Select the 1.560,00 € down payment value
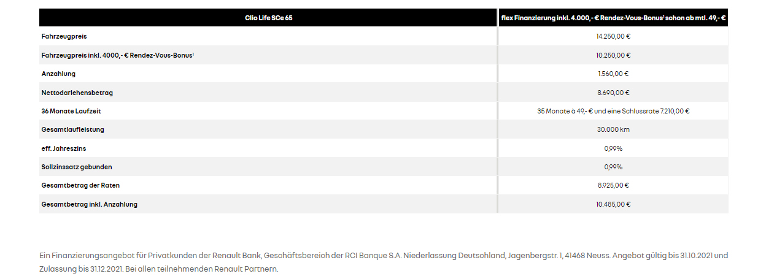The image size is (758, 279). (x=613, y=74)
